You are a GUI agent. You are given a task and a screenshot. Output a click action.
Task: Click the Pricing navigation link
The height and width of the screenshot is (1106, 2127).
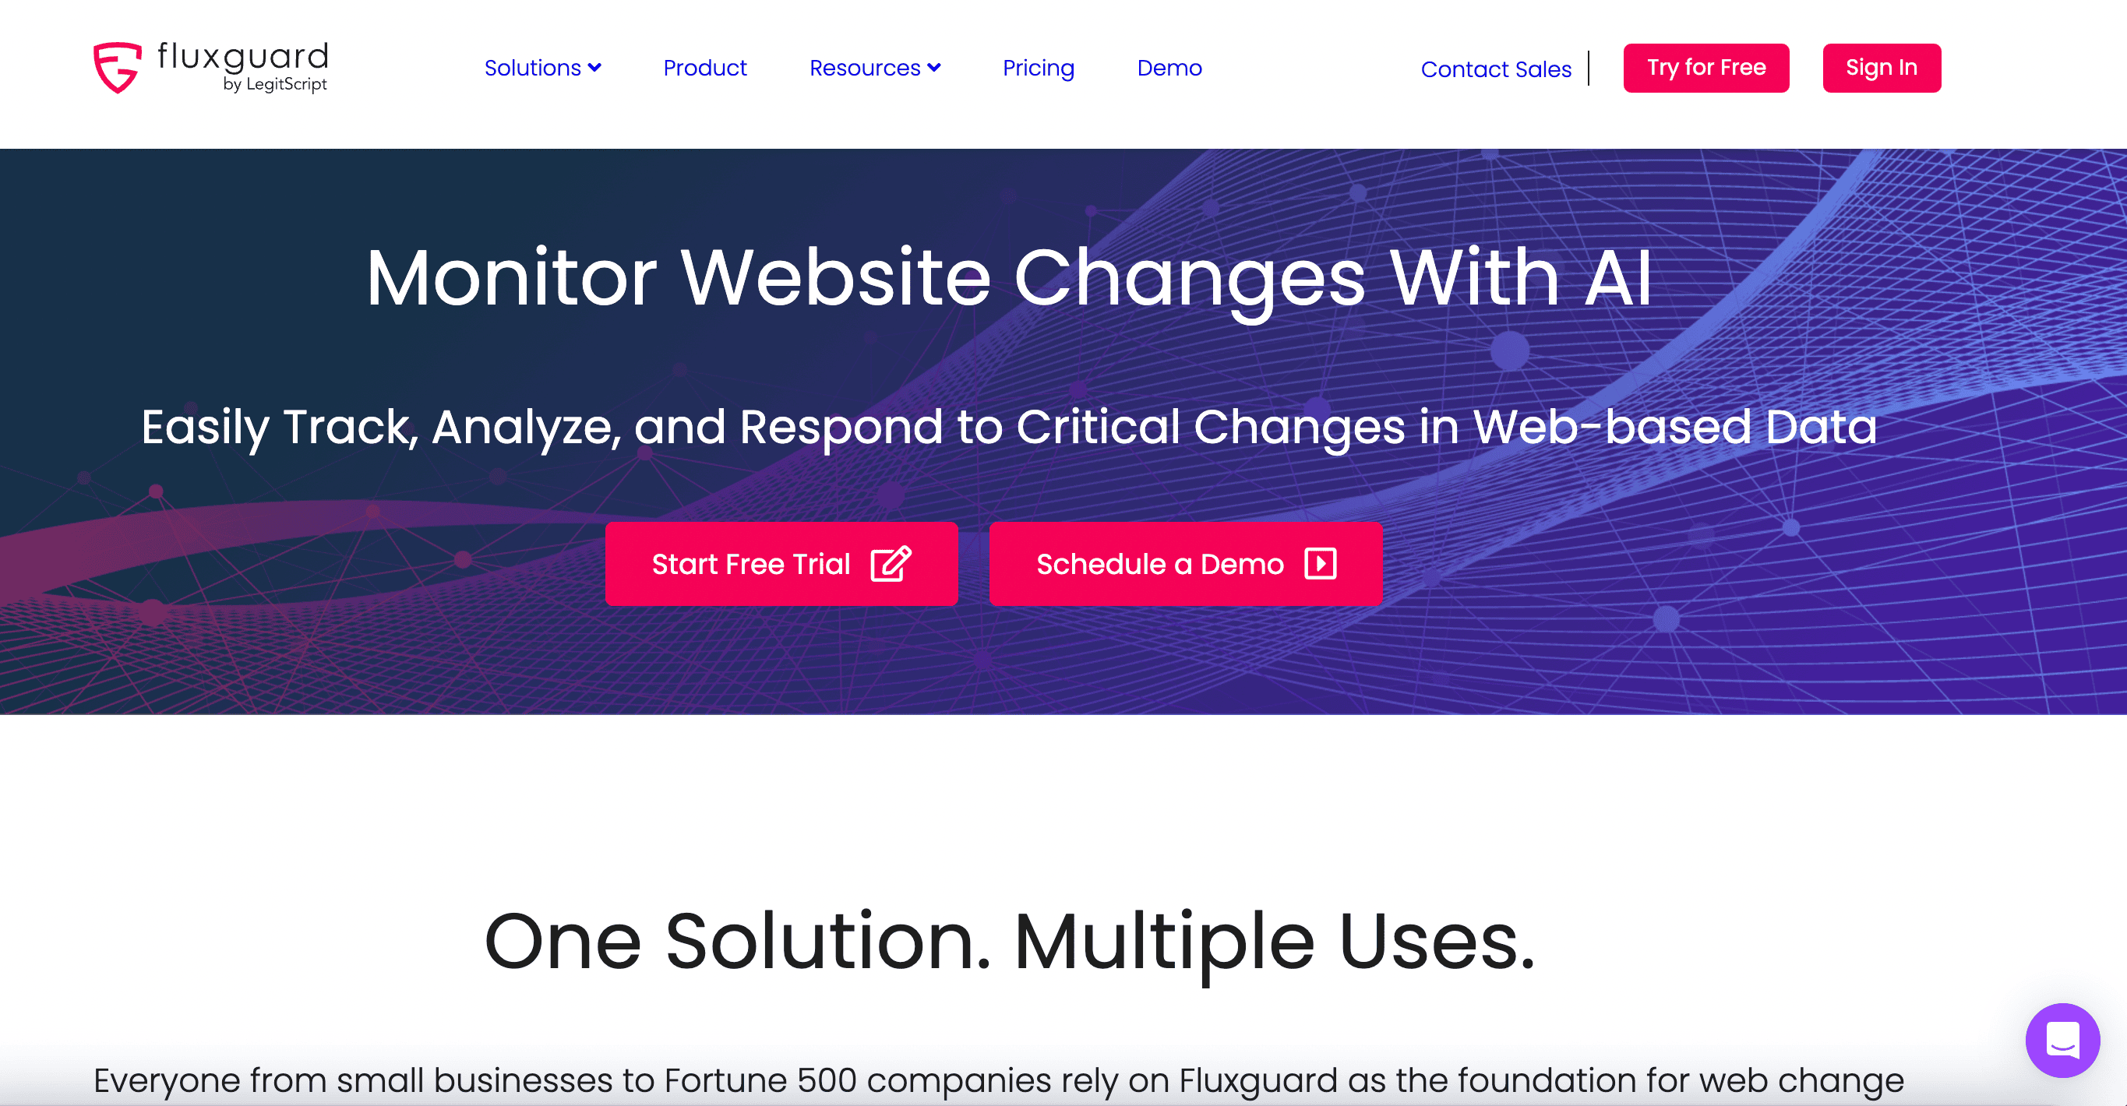click(x=1038, y=68)
